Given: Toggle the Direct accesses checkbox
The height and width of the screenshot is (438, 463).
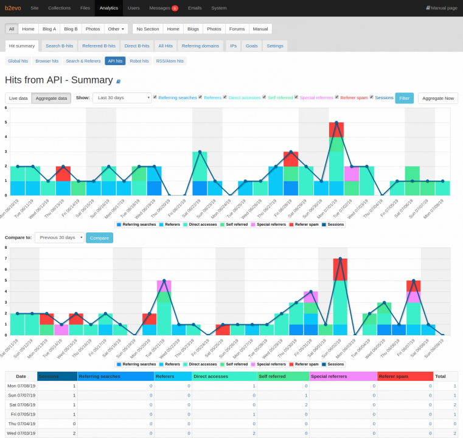Looking at the screenshot, I should click(x=225, y=97).
